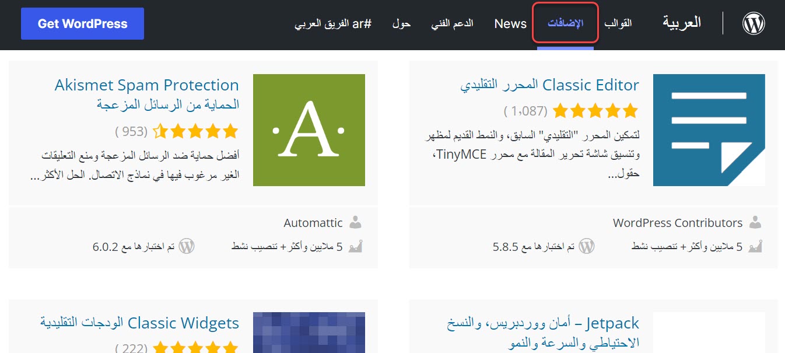Open the Jetpack plugin title link
Screen dimensions: 785x353
542,332
